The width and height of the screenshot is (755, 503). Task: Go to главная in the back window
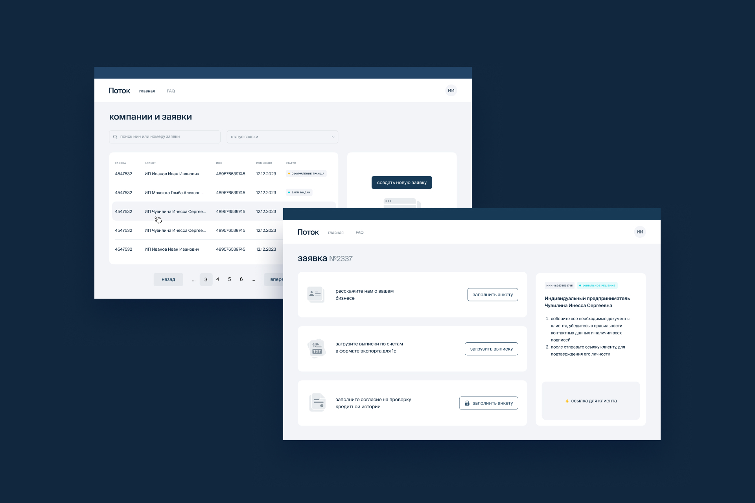pos(147,91)
